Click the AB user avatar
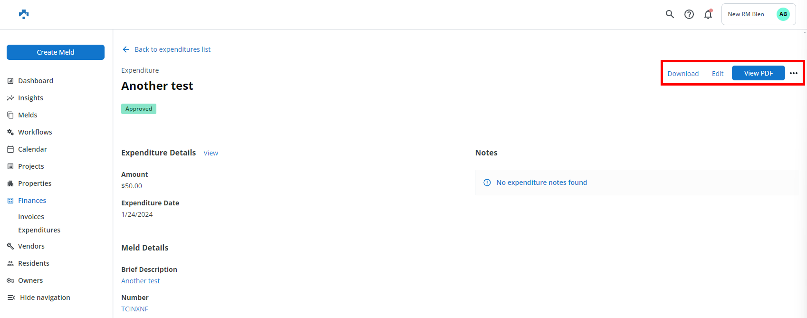The height and width of the screenshot is (318, 807). [783, 14]
